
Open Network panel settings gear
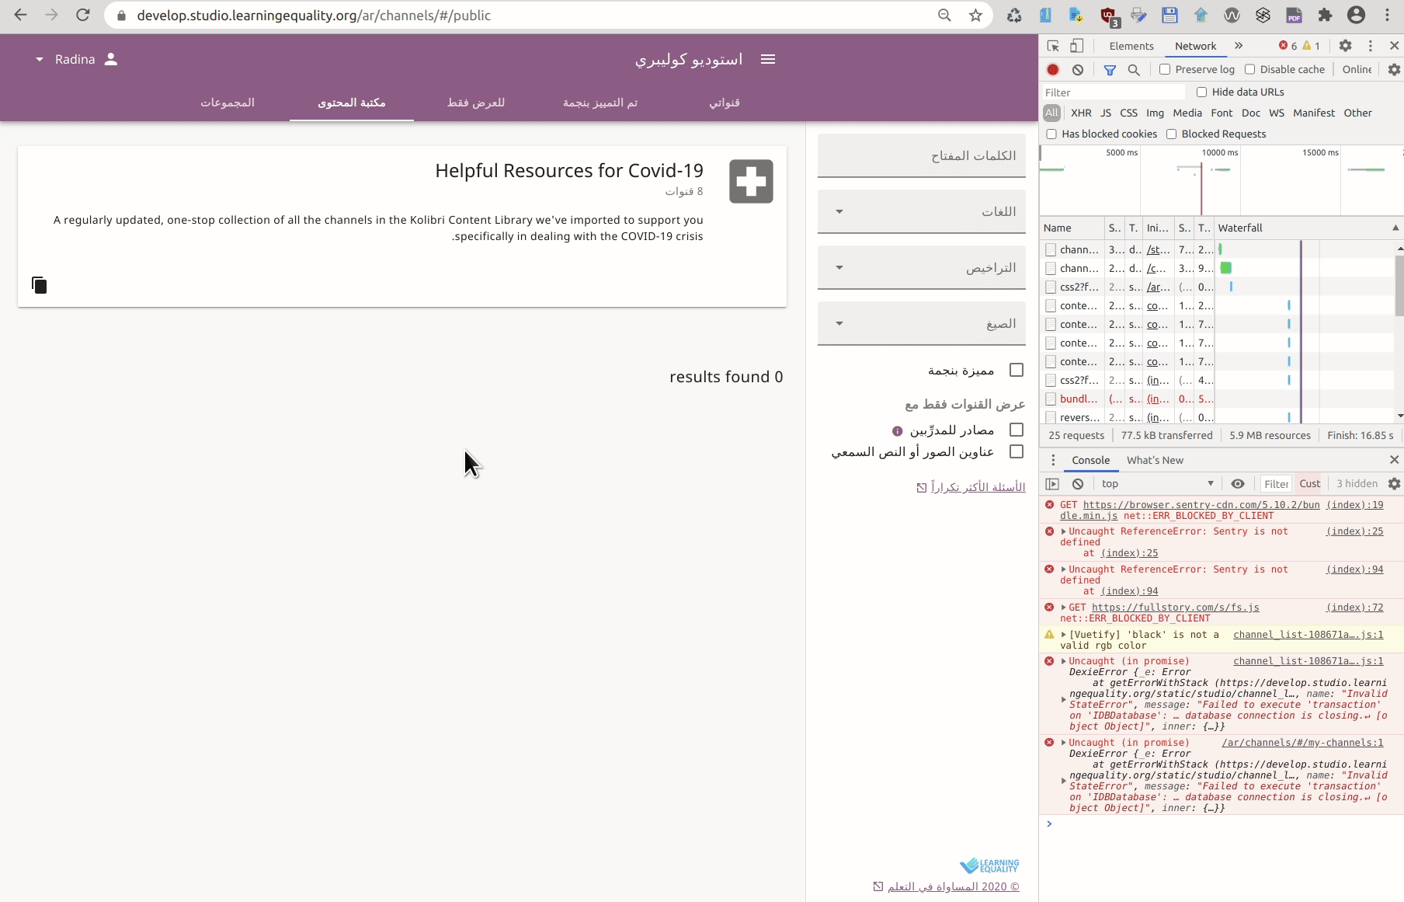tap(1394, 69)
